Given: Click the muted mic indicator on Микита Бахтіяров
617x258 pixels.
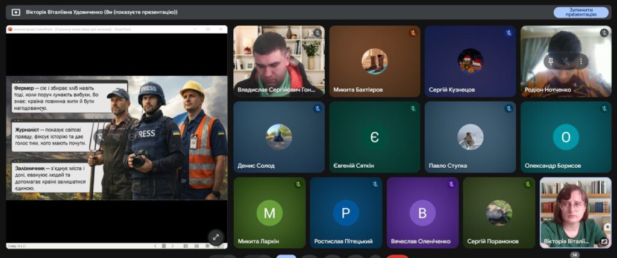Looking at the screenshot, I should (413, 33).
